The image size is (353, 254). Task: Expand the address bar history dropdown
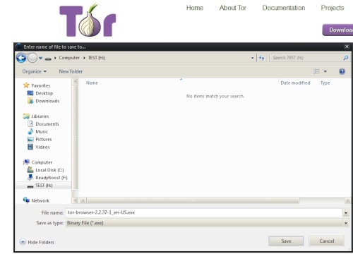pos(252,58)
